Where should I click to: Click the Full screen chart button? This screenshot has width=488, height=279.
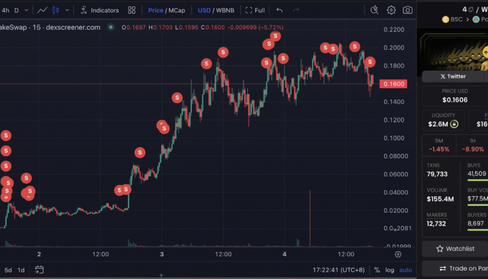(x=255, y=10)
